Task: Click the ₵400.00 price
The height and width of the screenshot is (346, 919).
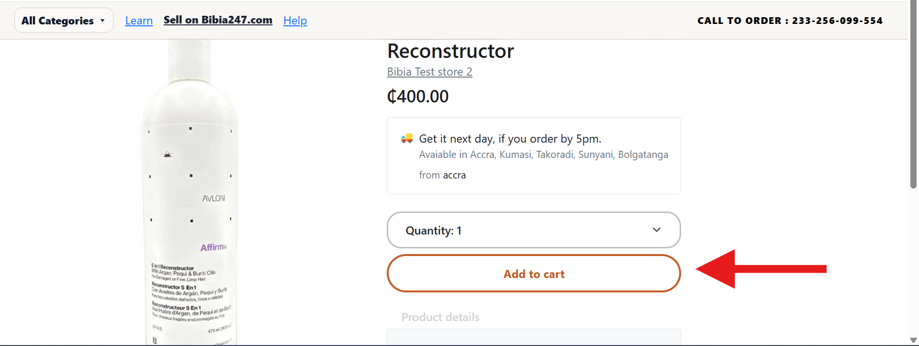Action: (417, 96)
